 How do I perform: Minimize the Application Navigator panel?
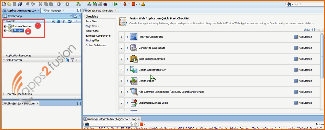click(79, 11)
